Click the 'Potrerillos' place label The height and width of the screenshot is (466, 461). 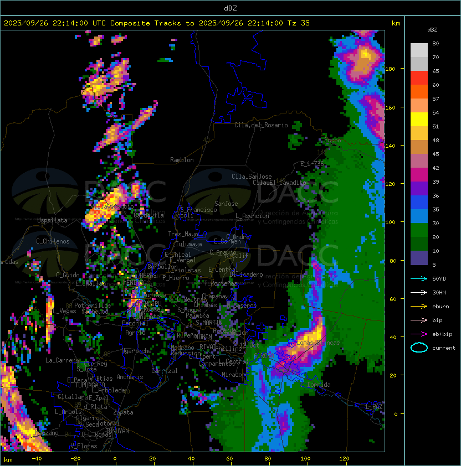pos(93,306)
